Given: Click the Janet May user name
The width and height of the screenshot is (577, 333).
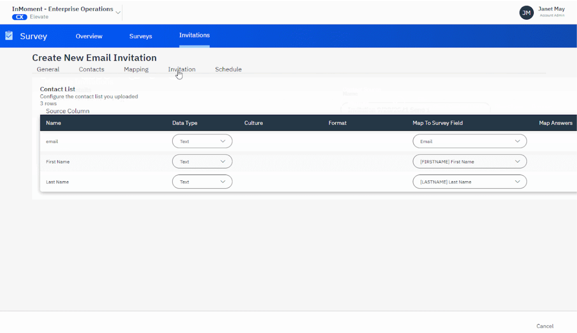Looking at the screenshot, I should [x=551, y=9].
